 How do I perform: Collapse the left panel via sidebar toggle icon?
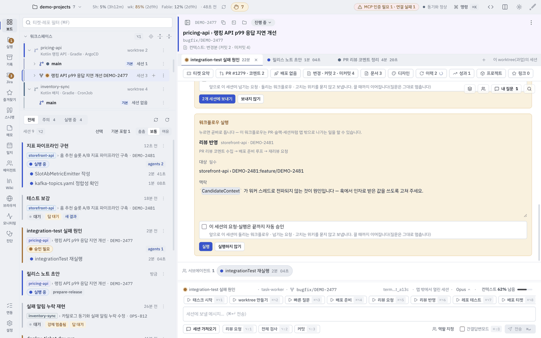point(187,23)
